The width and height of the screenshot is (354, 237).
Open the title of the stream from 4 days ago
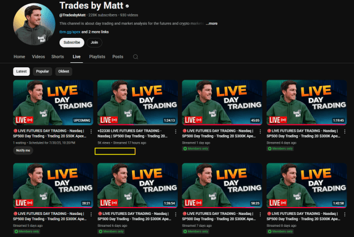pos(303,133)
